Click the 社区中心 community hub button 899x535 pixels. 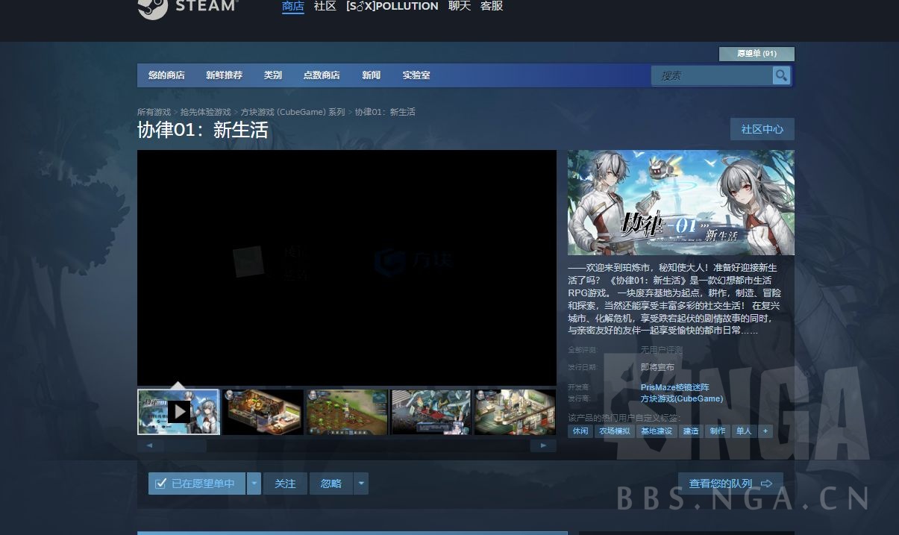click(762, 129)
